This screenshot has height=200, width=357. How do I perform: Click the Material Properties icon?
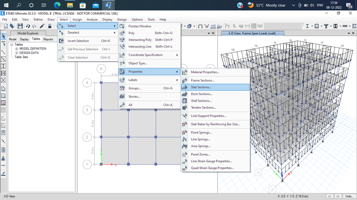coord(185,72)
